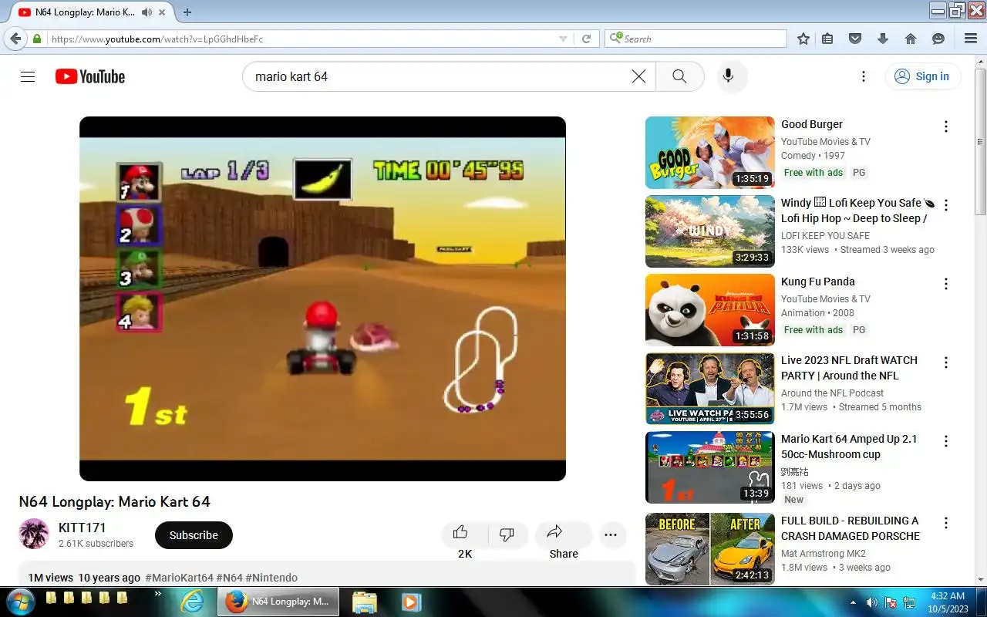
Task: Open KITT171 channel name link
Action: coord(83,528)
